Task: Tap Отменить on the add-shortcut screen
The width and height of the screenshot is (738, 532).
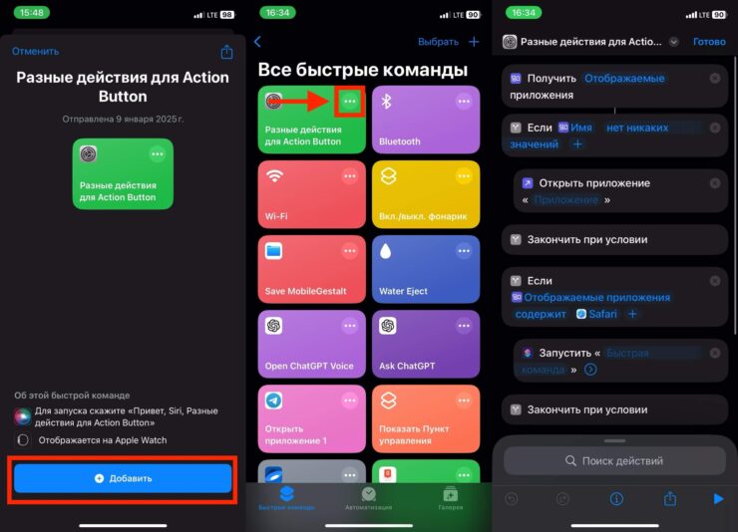Action: pyautogui.click(x=35, y=51)
